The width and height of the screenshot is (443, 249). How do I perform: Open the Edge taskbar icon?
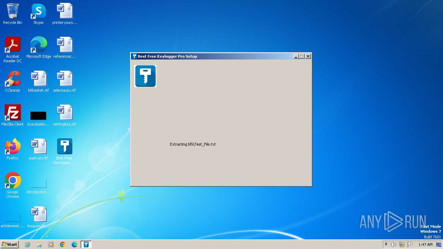click(74, 245)
